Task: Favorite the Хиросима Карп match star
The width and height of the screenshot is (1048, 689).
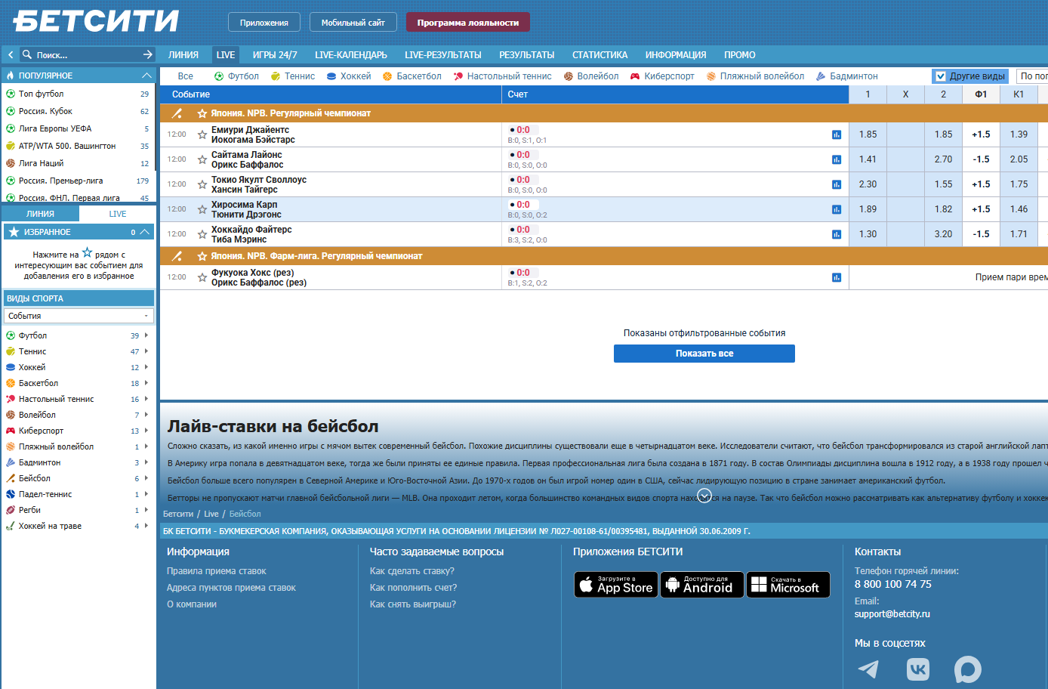Action: pyautogui.click(x=202, y=209)
